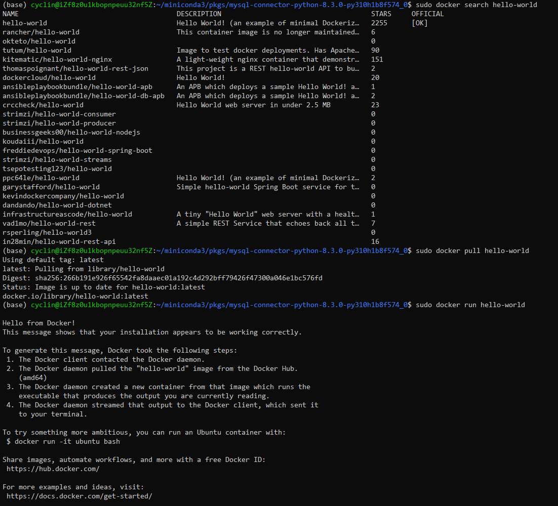The width and height of the screenshot is (558, 506).
Task: Select ansibleplaybookbundle/hello-world-apb image name
Action: pos(77,87)
